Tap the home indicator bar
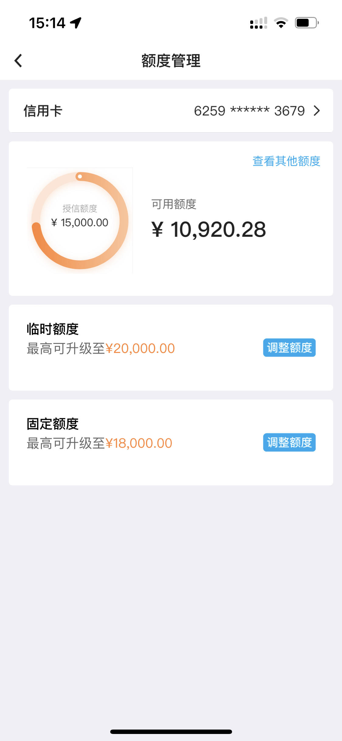Viewport: 342px width, 741px height. click(x=171, y=732)
